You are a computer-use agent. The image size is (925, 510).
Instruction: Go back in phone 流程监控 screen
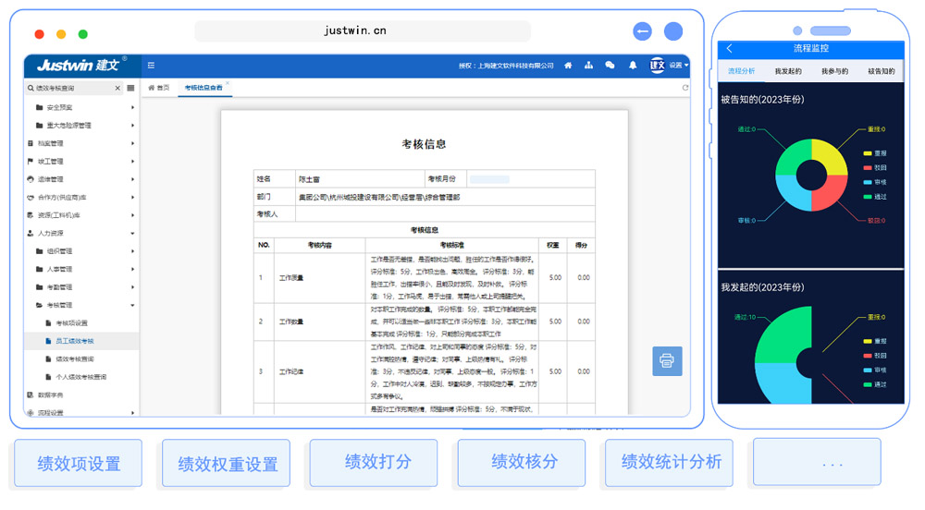click(730, 49)
